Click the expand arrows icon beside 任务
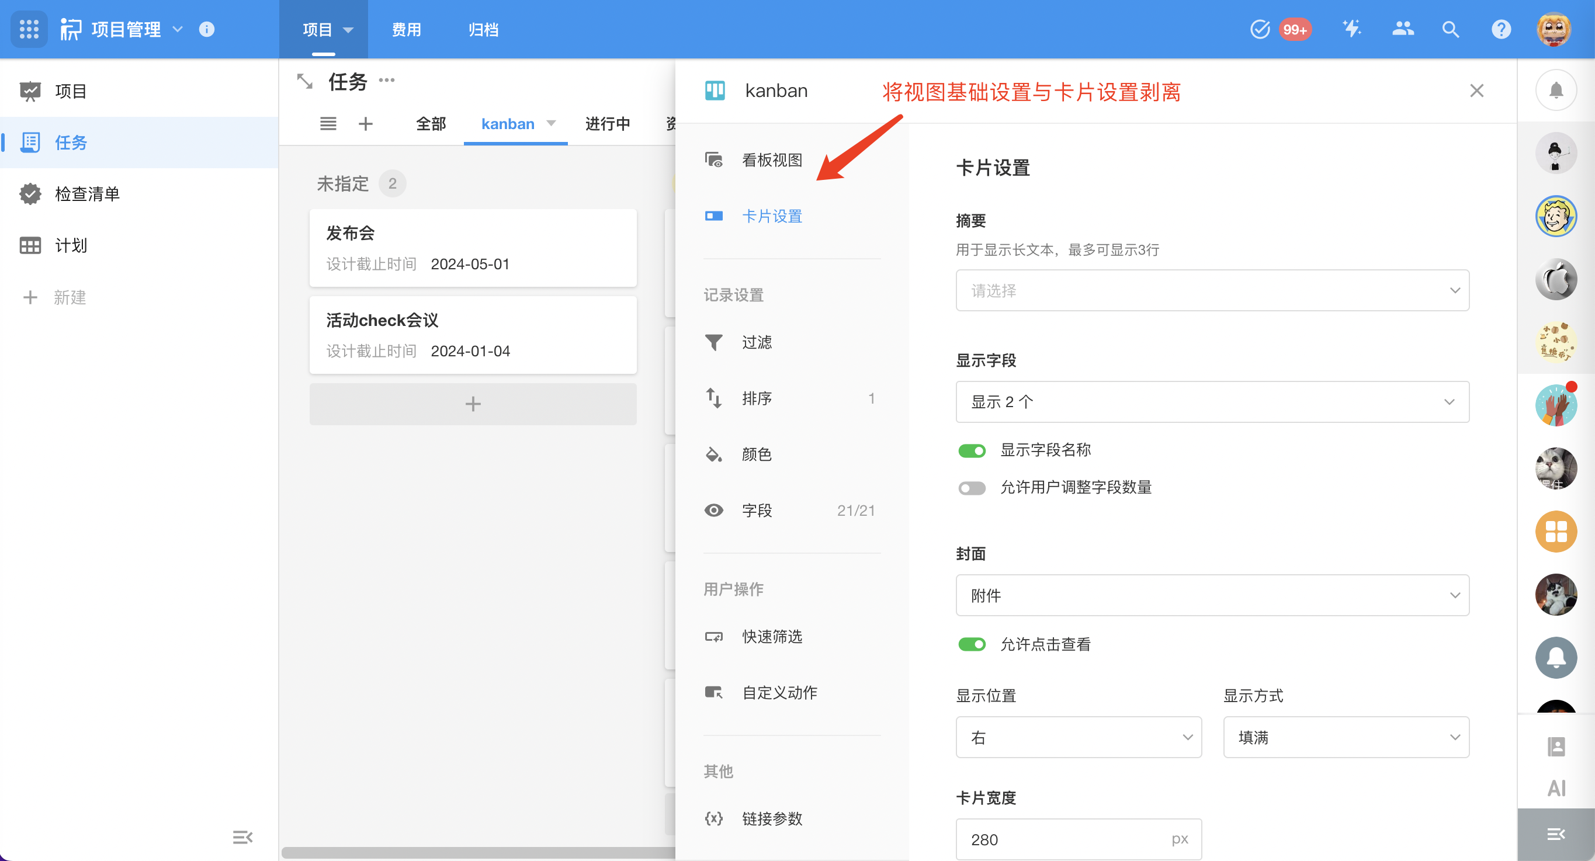The width and height of the screenshot is (1595, 861). click(x=304, y=81)
